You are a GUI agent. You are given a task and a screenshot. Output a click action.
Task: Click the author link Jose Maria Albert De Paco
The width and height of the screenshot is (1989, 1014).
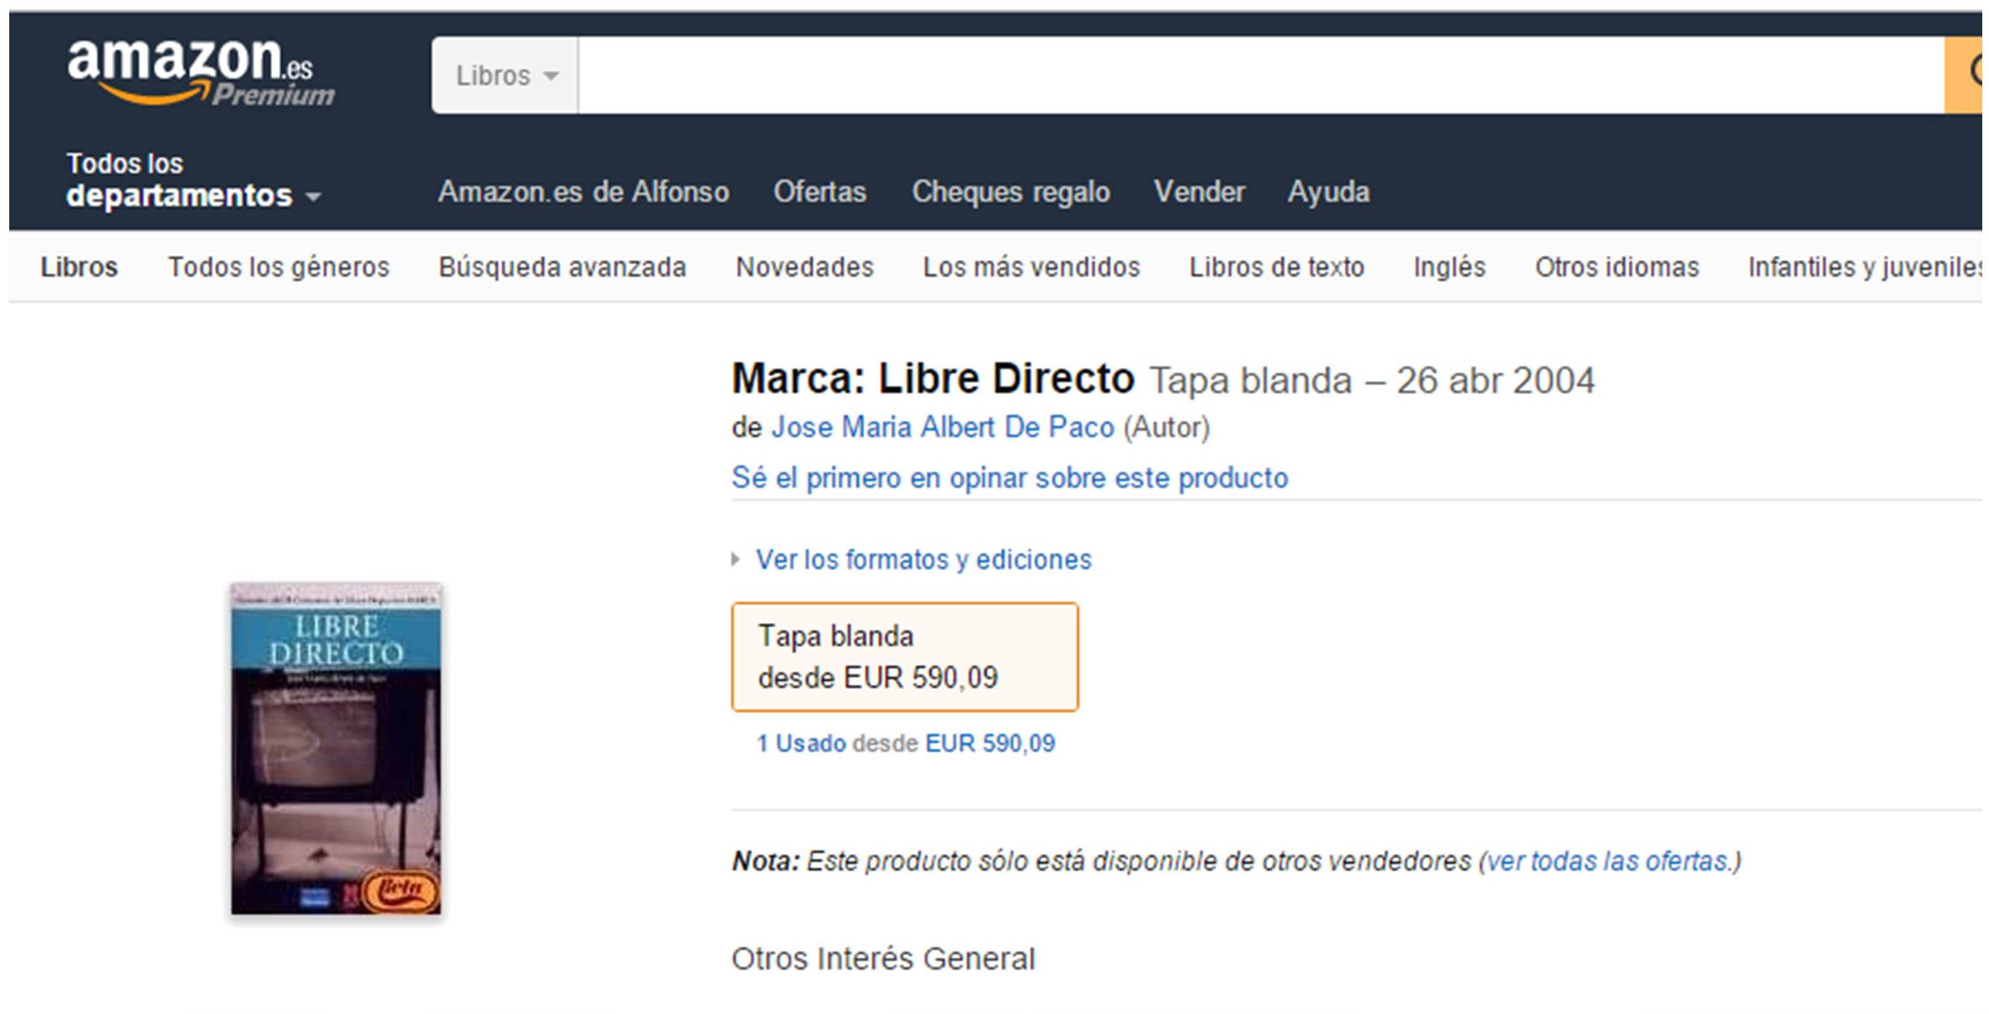coord(942,428)
